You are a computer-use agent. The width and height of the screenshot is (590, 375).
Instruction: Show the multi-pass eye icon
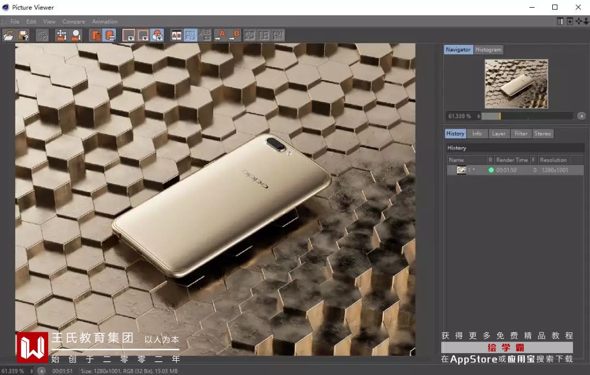coord(143,36)
